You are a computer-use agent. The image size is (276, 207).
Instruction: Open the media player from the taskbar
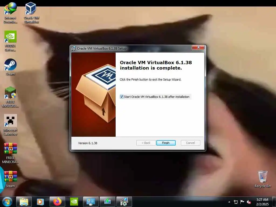pyautogui.click(x=40, y=202)
